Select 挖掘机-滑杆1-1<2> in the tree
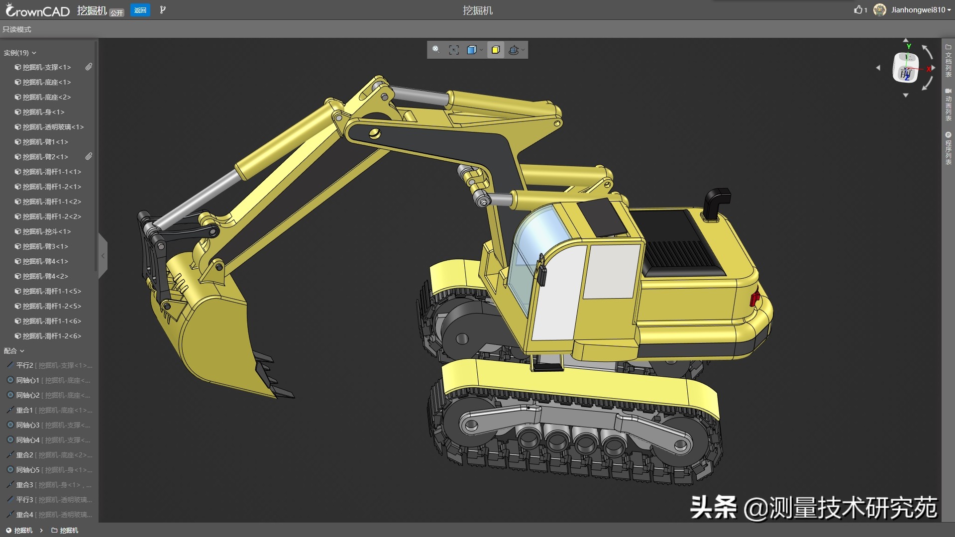 pyautogui.click(x=47, y=202)
